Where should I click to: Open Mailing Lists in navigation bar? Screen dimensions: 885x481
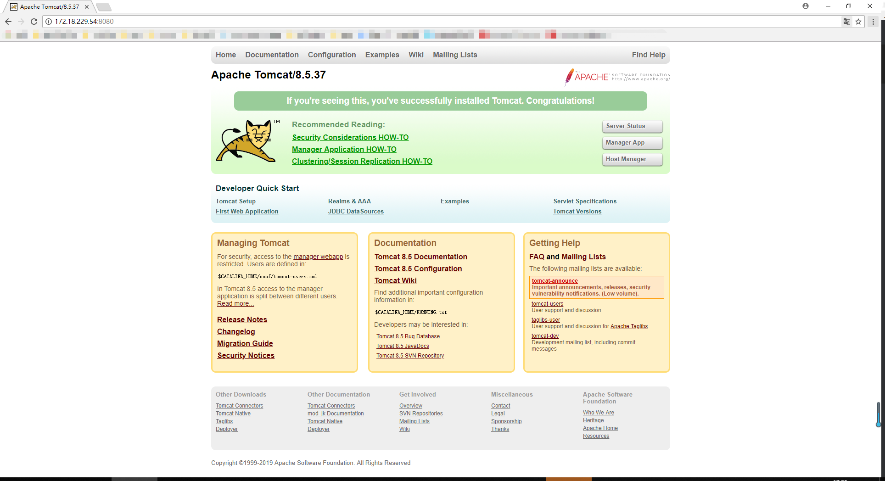pos(455,55)
